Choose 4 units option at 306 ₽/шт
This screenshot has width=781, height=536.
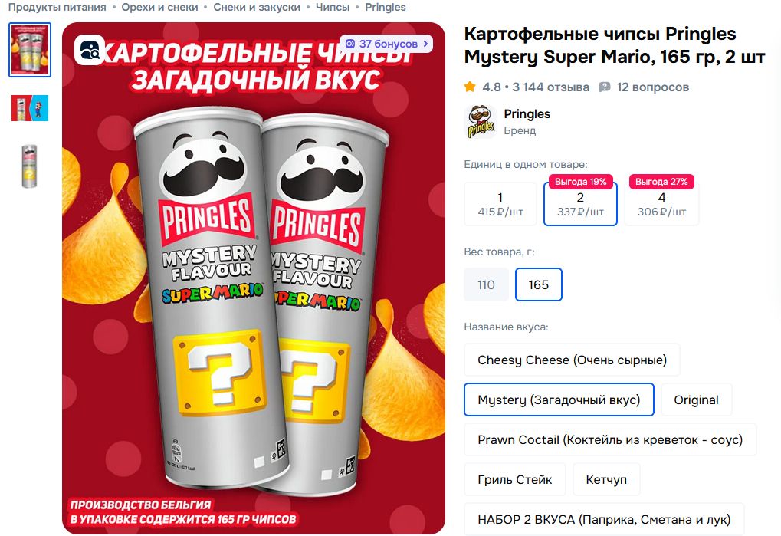(x=661, y=204)
